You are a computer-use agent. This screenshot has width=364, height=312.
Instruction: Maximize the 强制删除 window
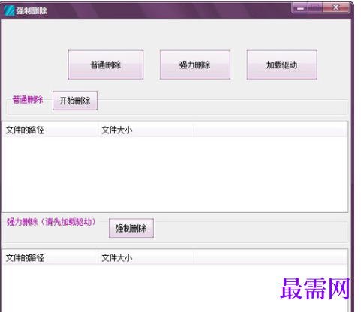click(x=315, y=8)
